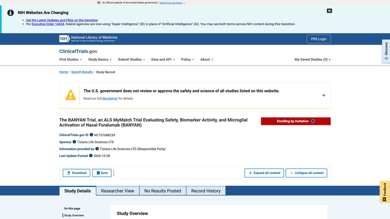
Task: Go to My Saved Studies
Action: point(313,59)
